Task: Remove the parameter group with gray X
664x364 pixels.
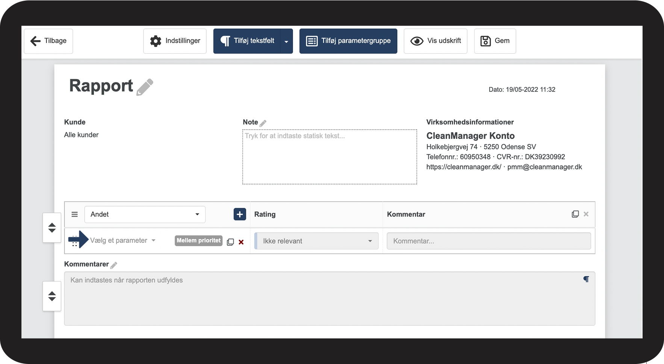Action: pos(586,214)
